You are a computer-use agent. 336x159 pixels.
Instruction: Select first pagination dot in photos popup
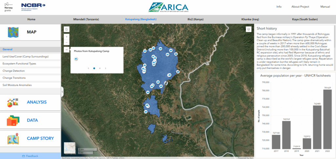coord(94,68)
